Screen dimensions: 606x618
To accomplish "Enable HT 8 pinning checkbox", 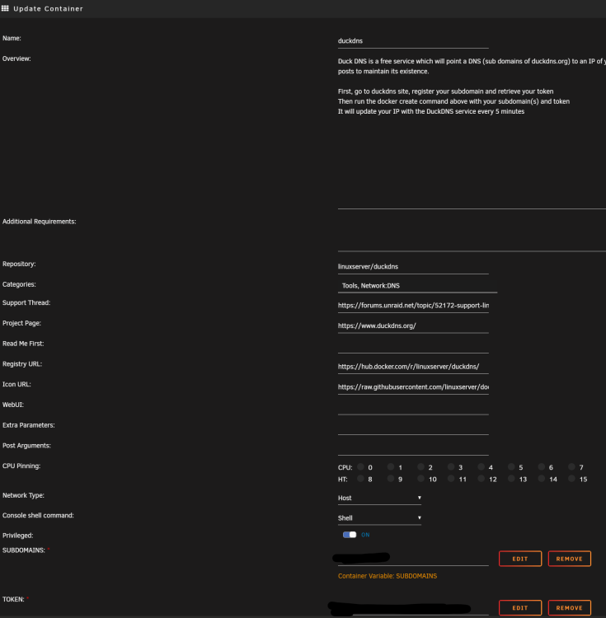I will 360,479.
